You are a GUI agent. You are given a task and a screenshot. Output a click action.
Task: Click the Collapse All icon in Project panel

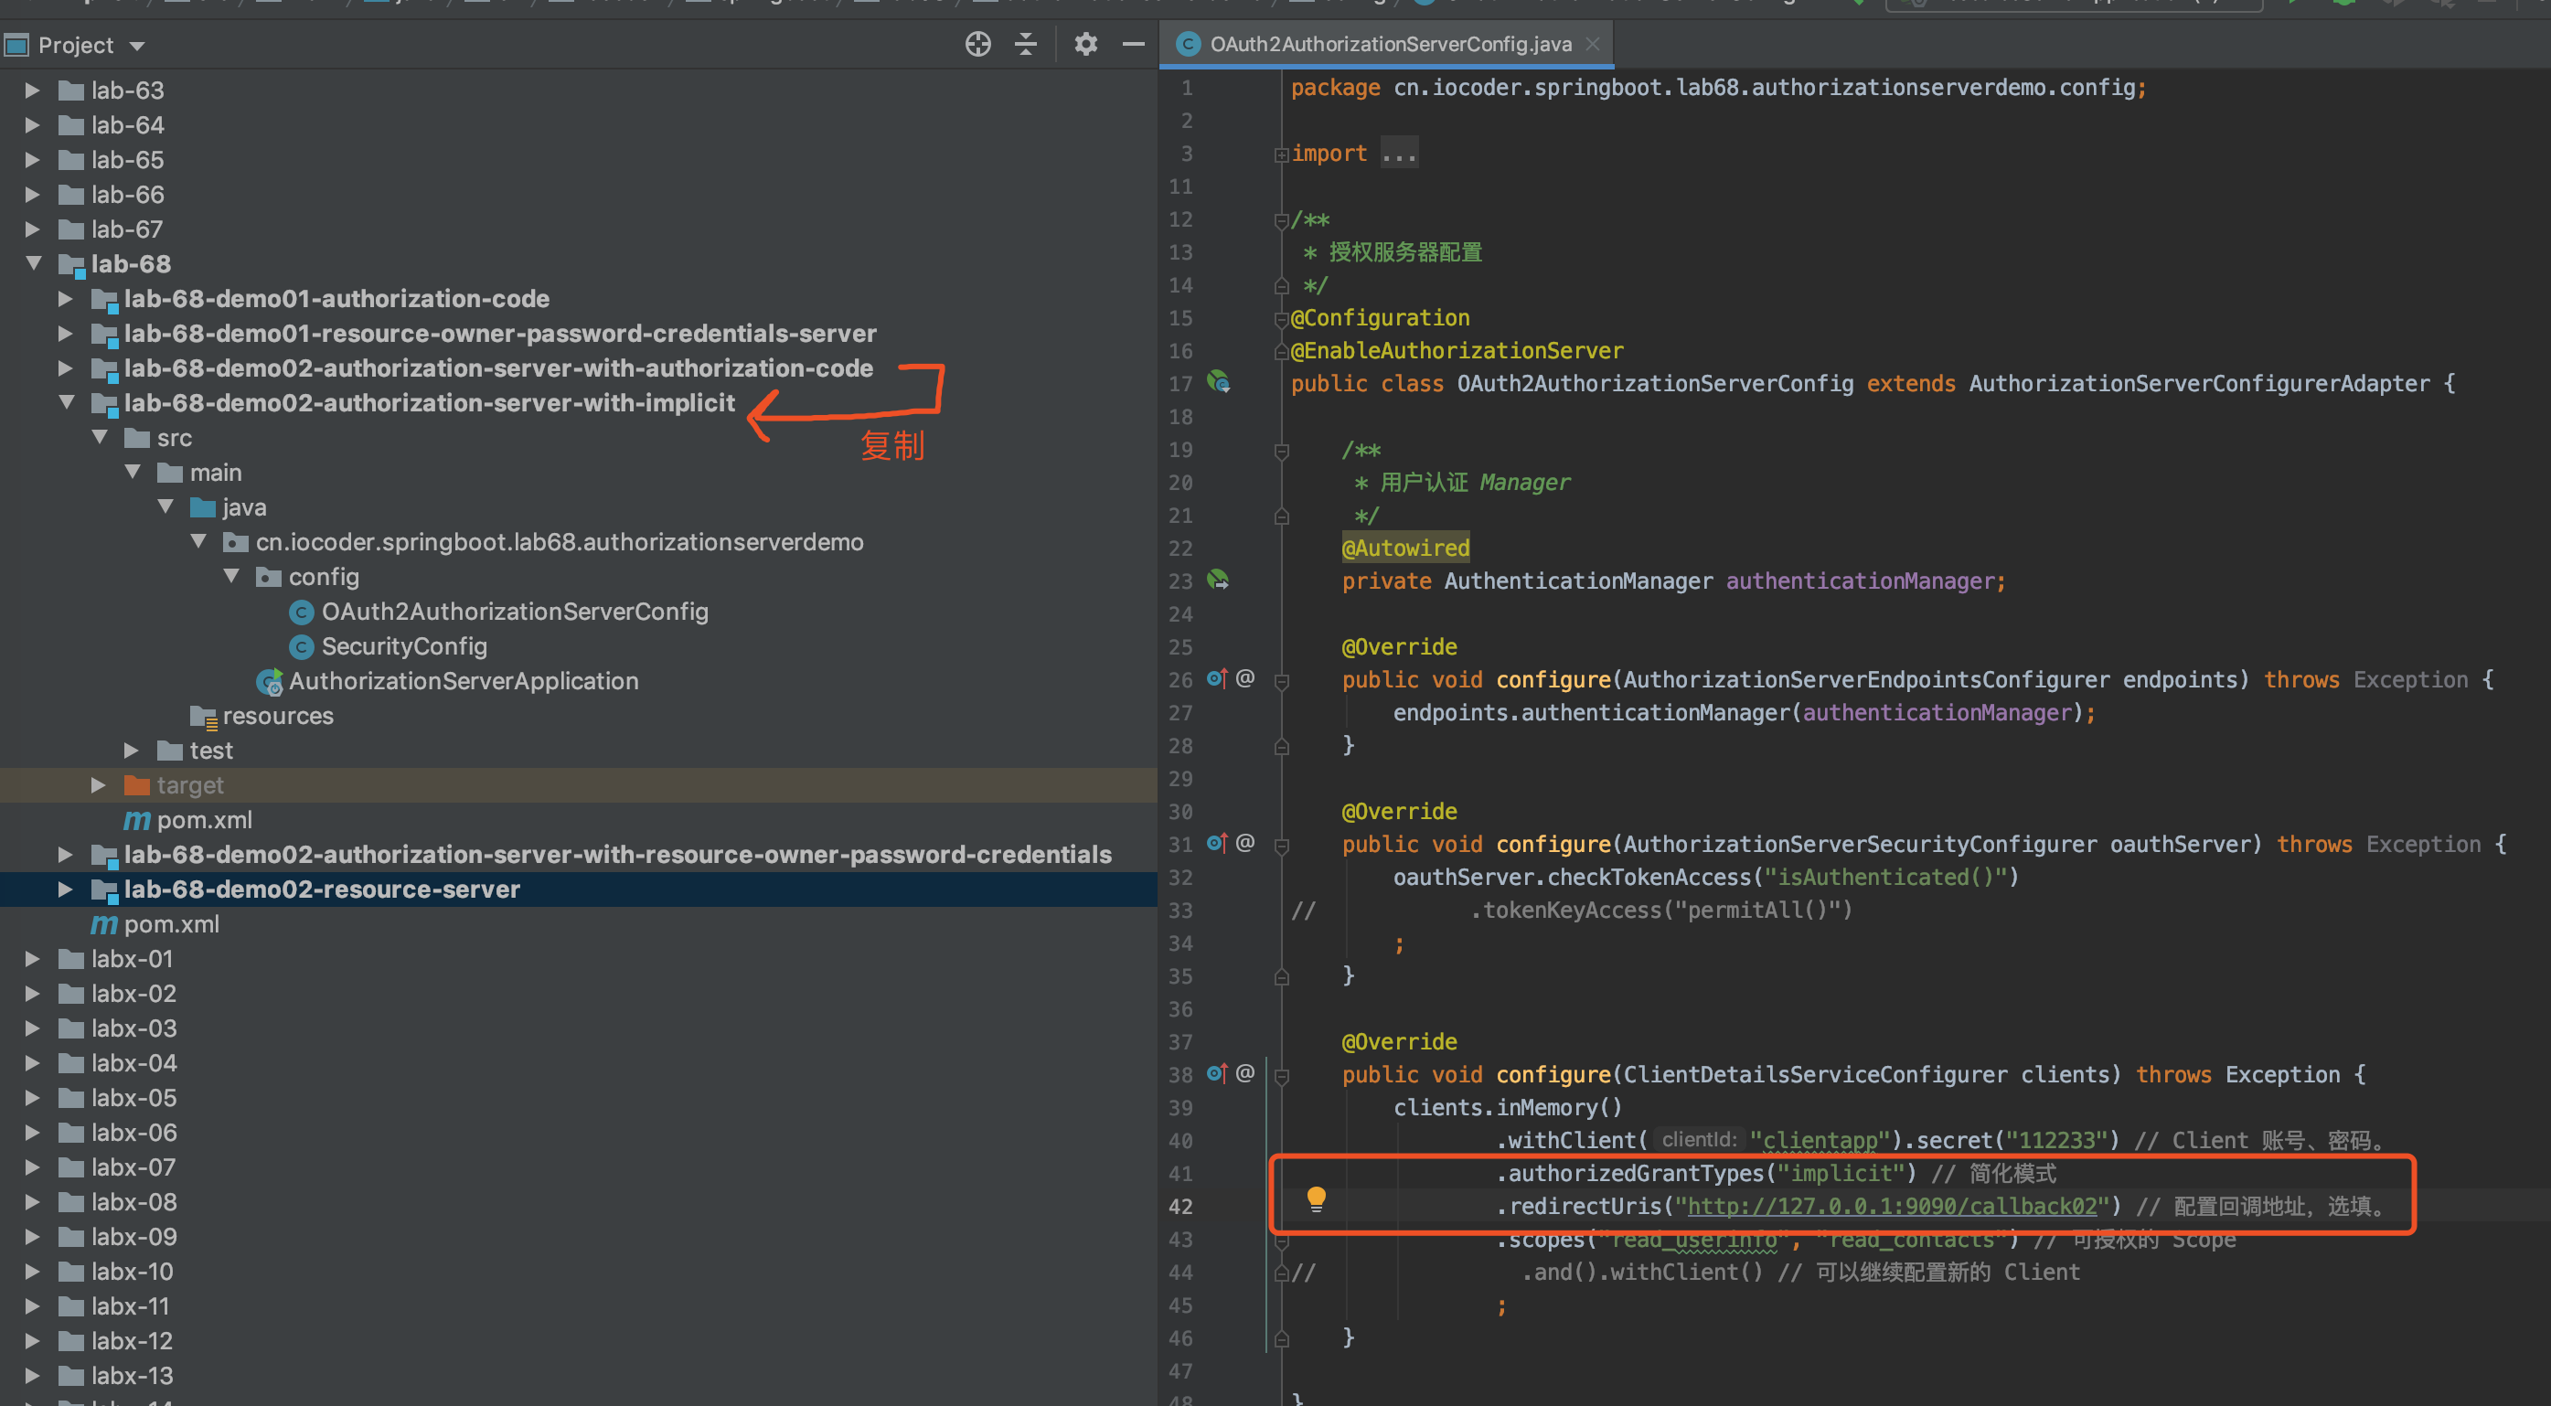tap(1026, 45)
